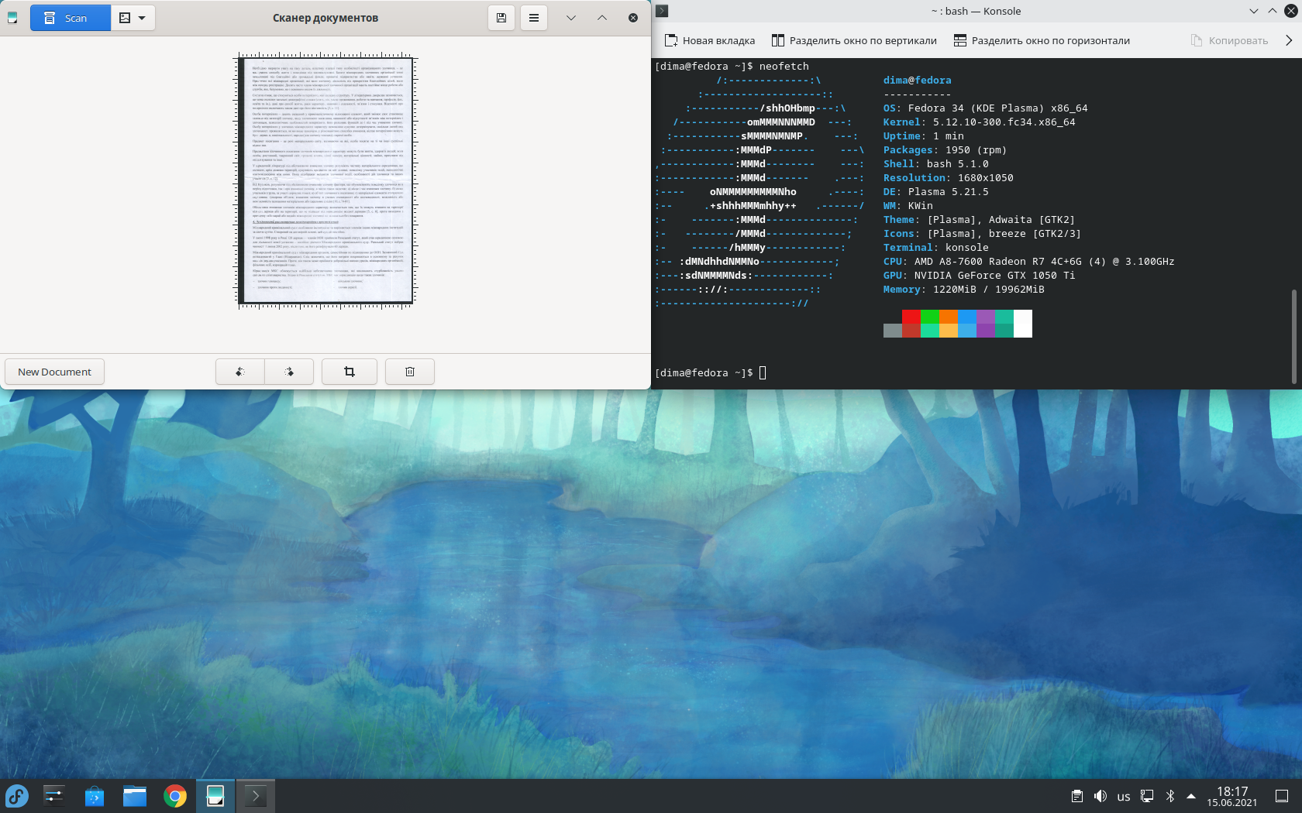Save the scanned document
Screen dimensions: 1302x813
501,18
